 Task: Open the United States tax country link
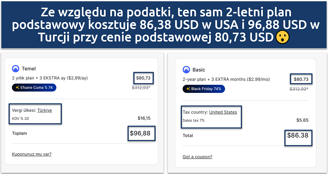click(x=223, y=112)
